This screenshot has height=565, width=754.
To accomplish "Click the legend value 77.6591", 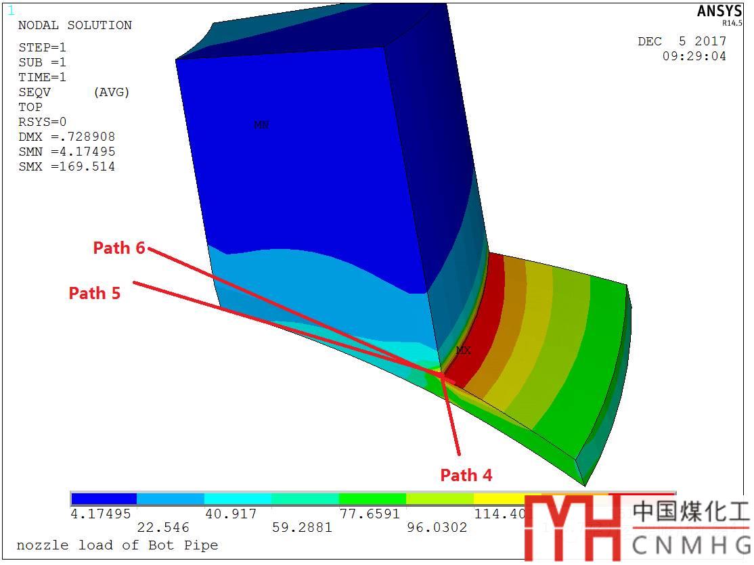I will pyautogui.click(x=370, y=514).
